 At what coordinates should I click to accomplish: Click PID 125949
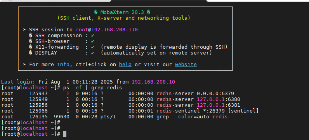tap(38, 99)
